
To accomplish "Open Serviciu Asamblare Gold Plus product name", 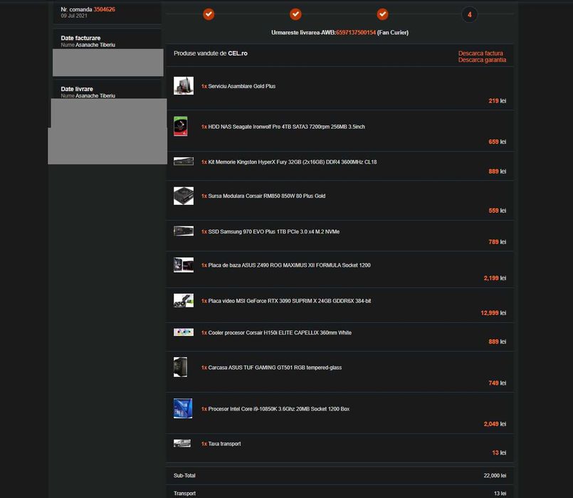I will coord(241,86).
